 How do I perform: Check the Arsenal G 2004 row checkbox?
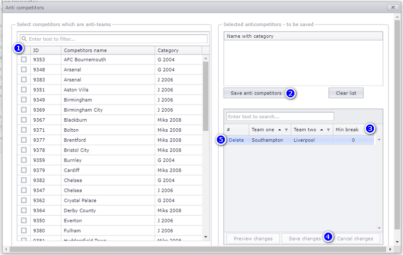tap(24, 69)
